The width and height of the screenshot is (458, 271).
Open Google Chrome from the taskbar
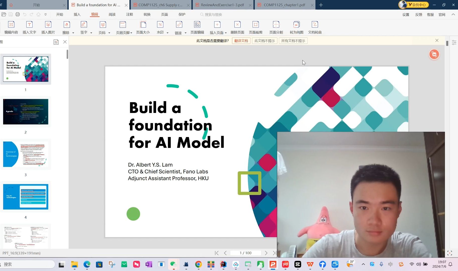(198, 264)
